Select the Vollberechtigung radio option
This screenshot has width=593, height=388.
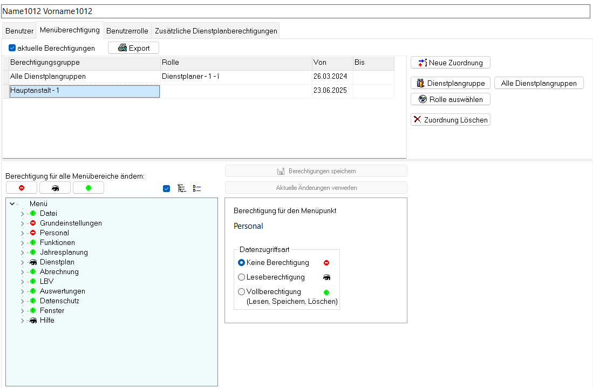point(242,292)
